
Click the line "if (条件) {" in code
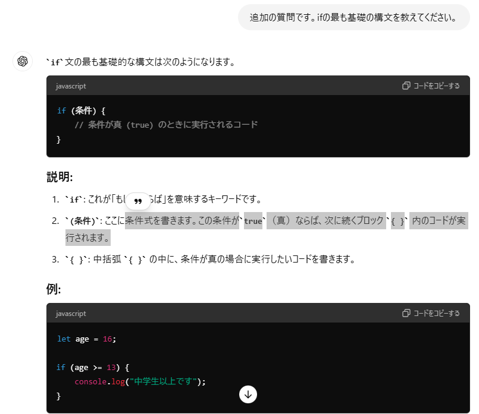82,110
